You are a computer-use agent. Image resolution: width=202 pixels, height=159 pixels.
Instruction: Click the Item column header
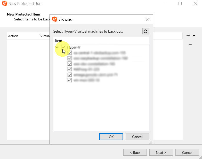[x=59, y=41]
